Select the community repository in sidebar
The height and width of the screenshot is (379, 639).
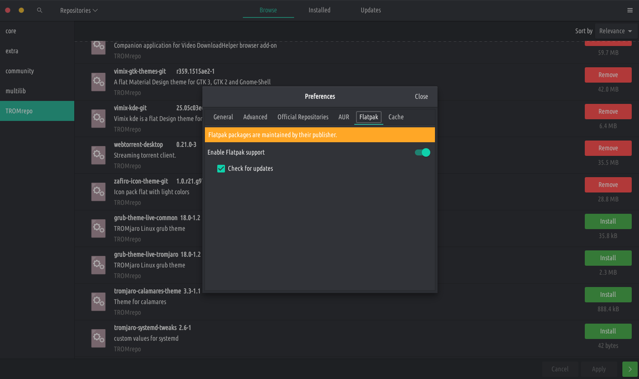[x=20, y=71]
